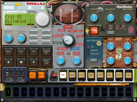The height and width of the screenshot is (102, 137).
Task: Activate step 13 in the sequencer
Action: point(104,92)
